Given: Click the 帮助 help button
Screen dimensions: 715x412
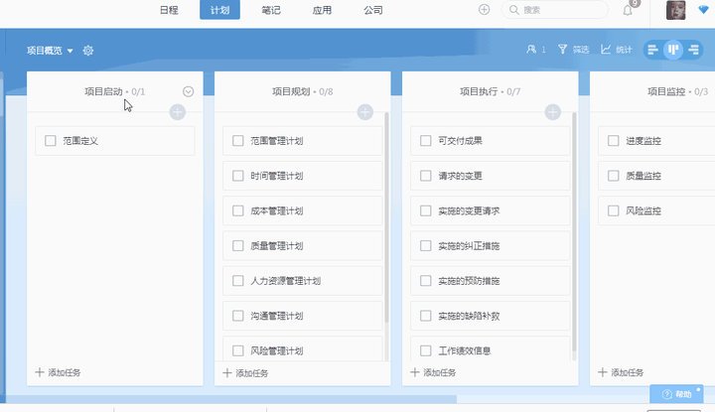Looking at the screenshot, I should click(676, 394).
